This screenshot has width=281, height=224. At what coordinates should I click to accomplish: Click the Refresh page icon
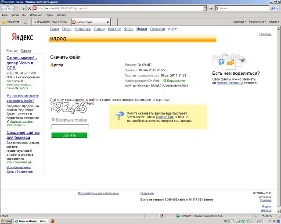tap(22, 8)
